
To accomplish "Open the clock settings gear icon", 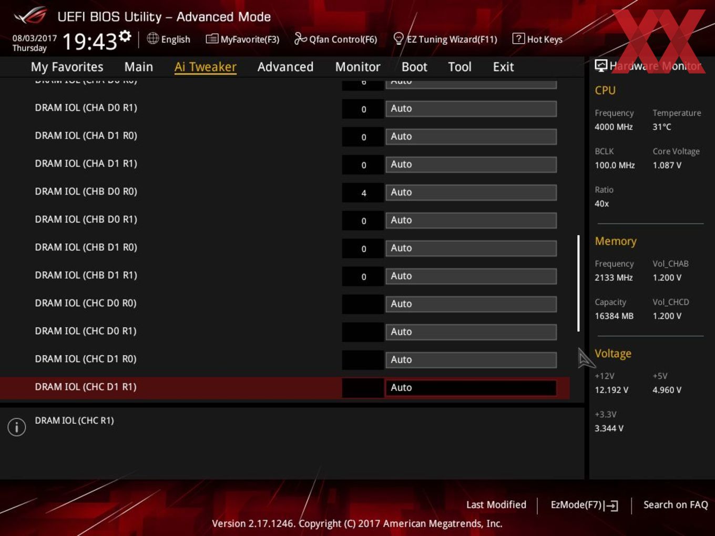I will click(x=125, y=36).
